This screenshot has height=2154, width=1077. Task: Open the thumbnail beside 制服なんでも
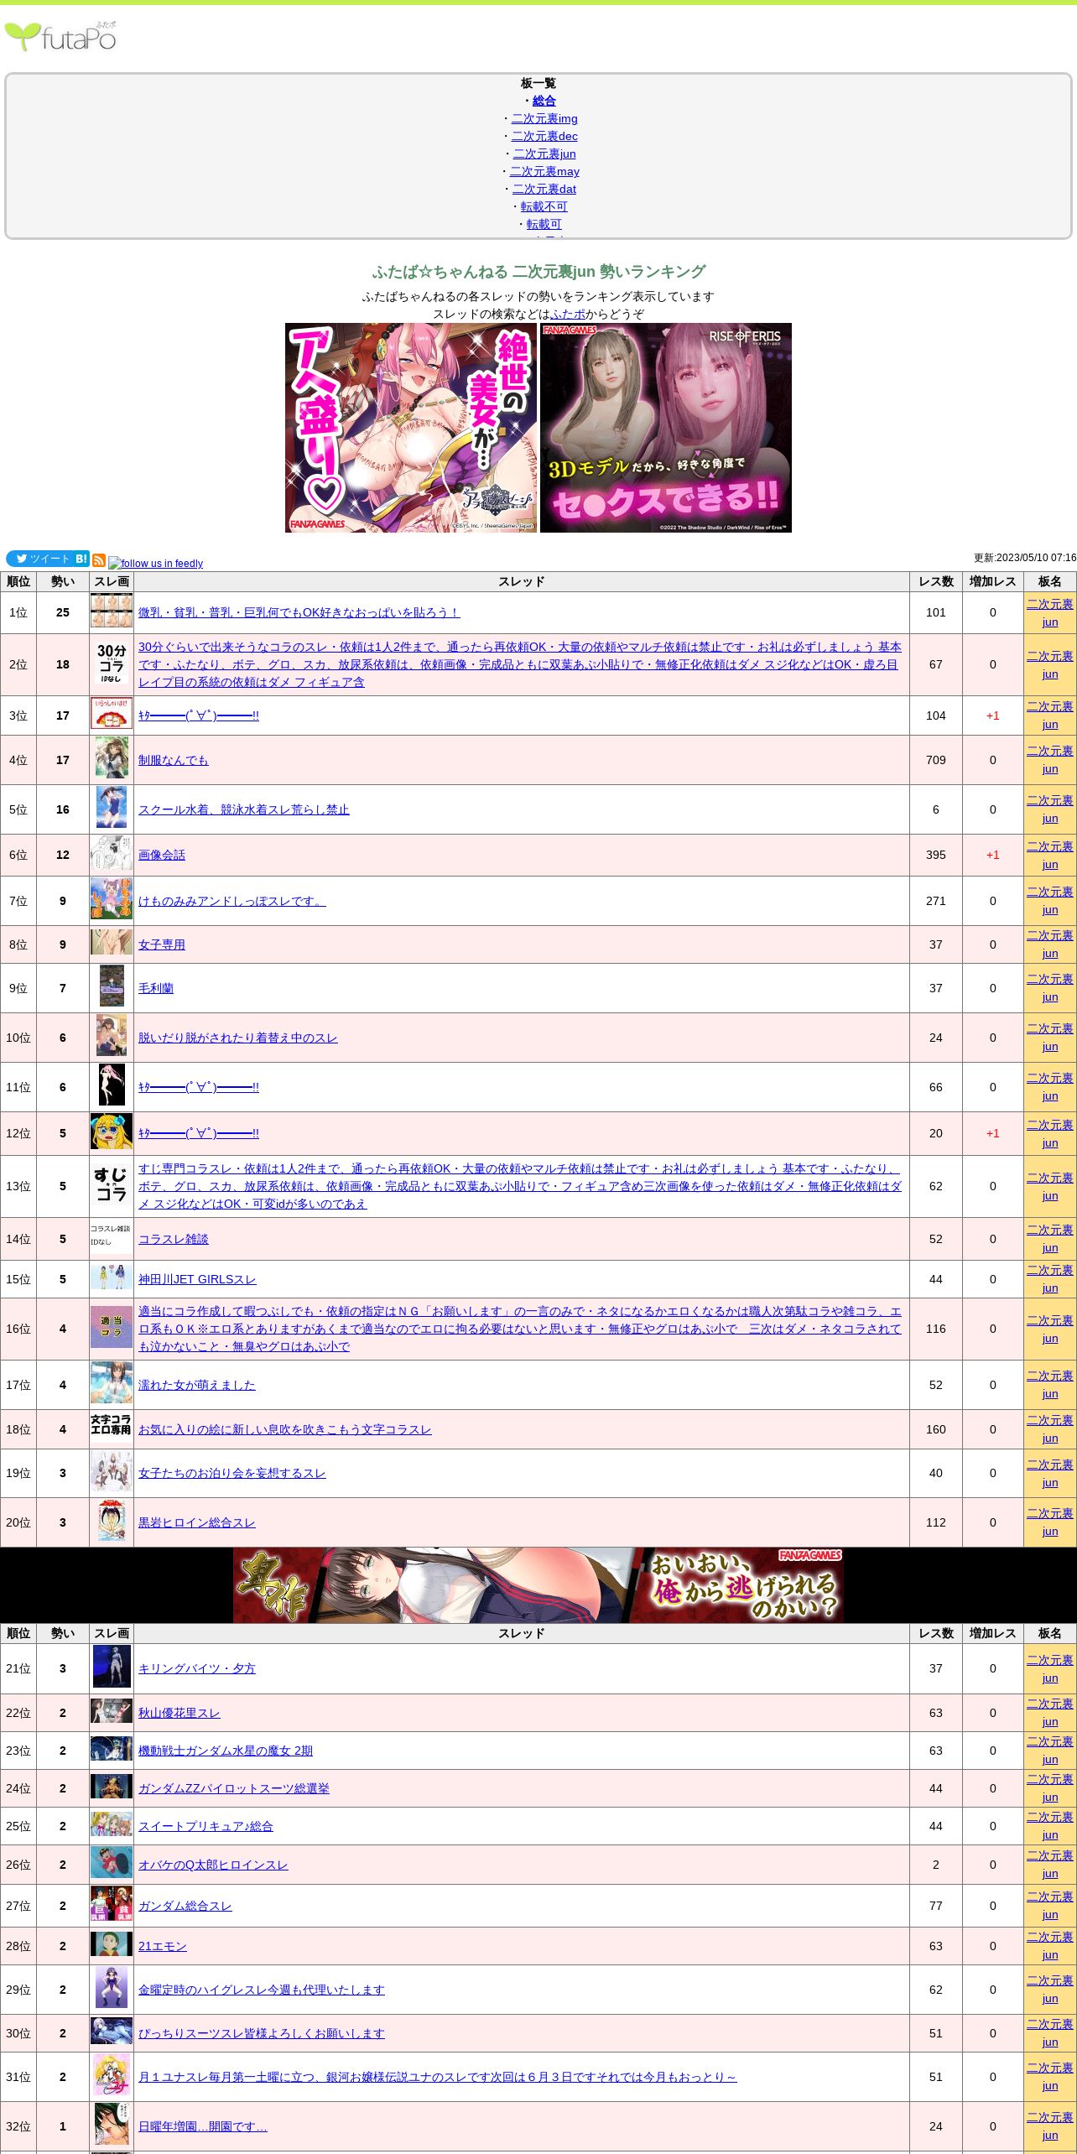(x=112, y=758)
